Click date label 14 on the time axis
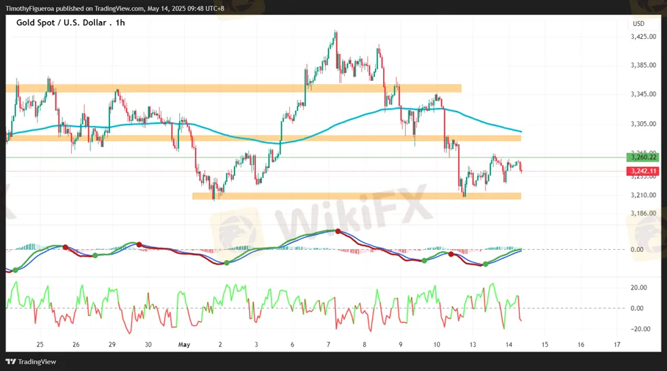This screenshot has height=371, width=667. pyautogui.click(x=509, y=344)
